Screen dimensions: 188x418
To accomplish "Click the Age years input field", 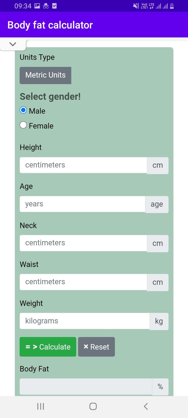I will coord(83,204).
